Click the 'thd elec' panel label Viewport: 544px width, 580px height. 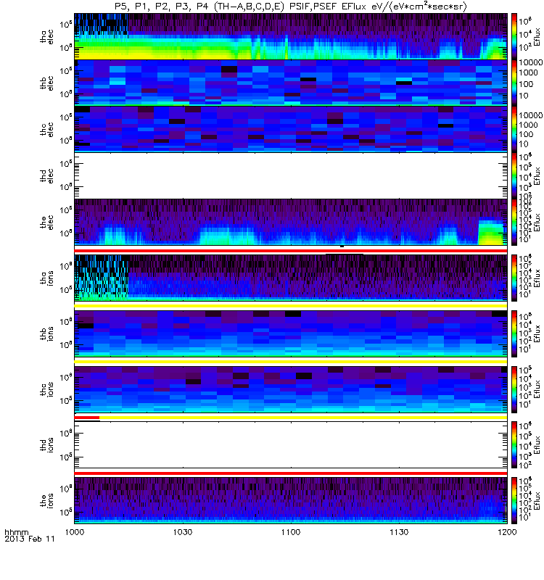tap(46, 176)
